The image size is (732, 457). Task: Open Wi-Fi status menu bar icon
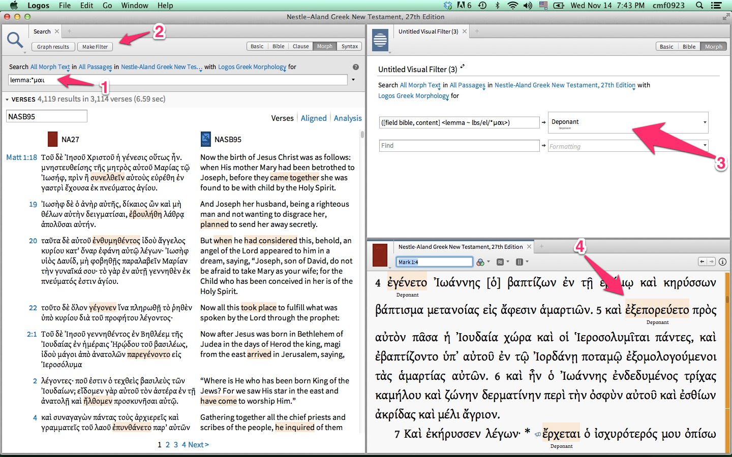click(x=513, y=5)
